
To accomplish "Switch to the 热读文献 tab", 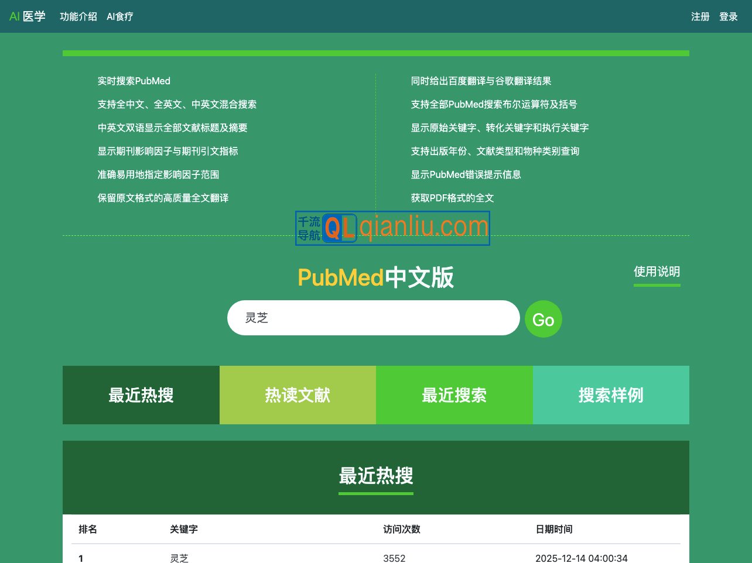I will point(298,395).
